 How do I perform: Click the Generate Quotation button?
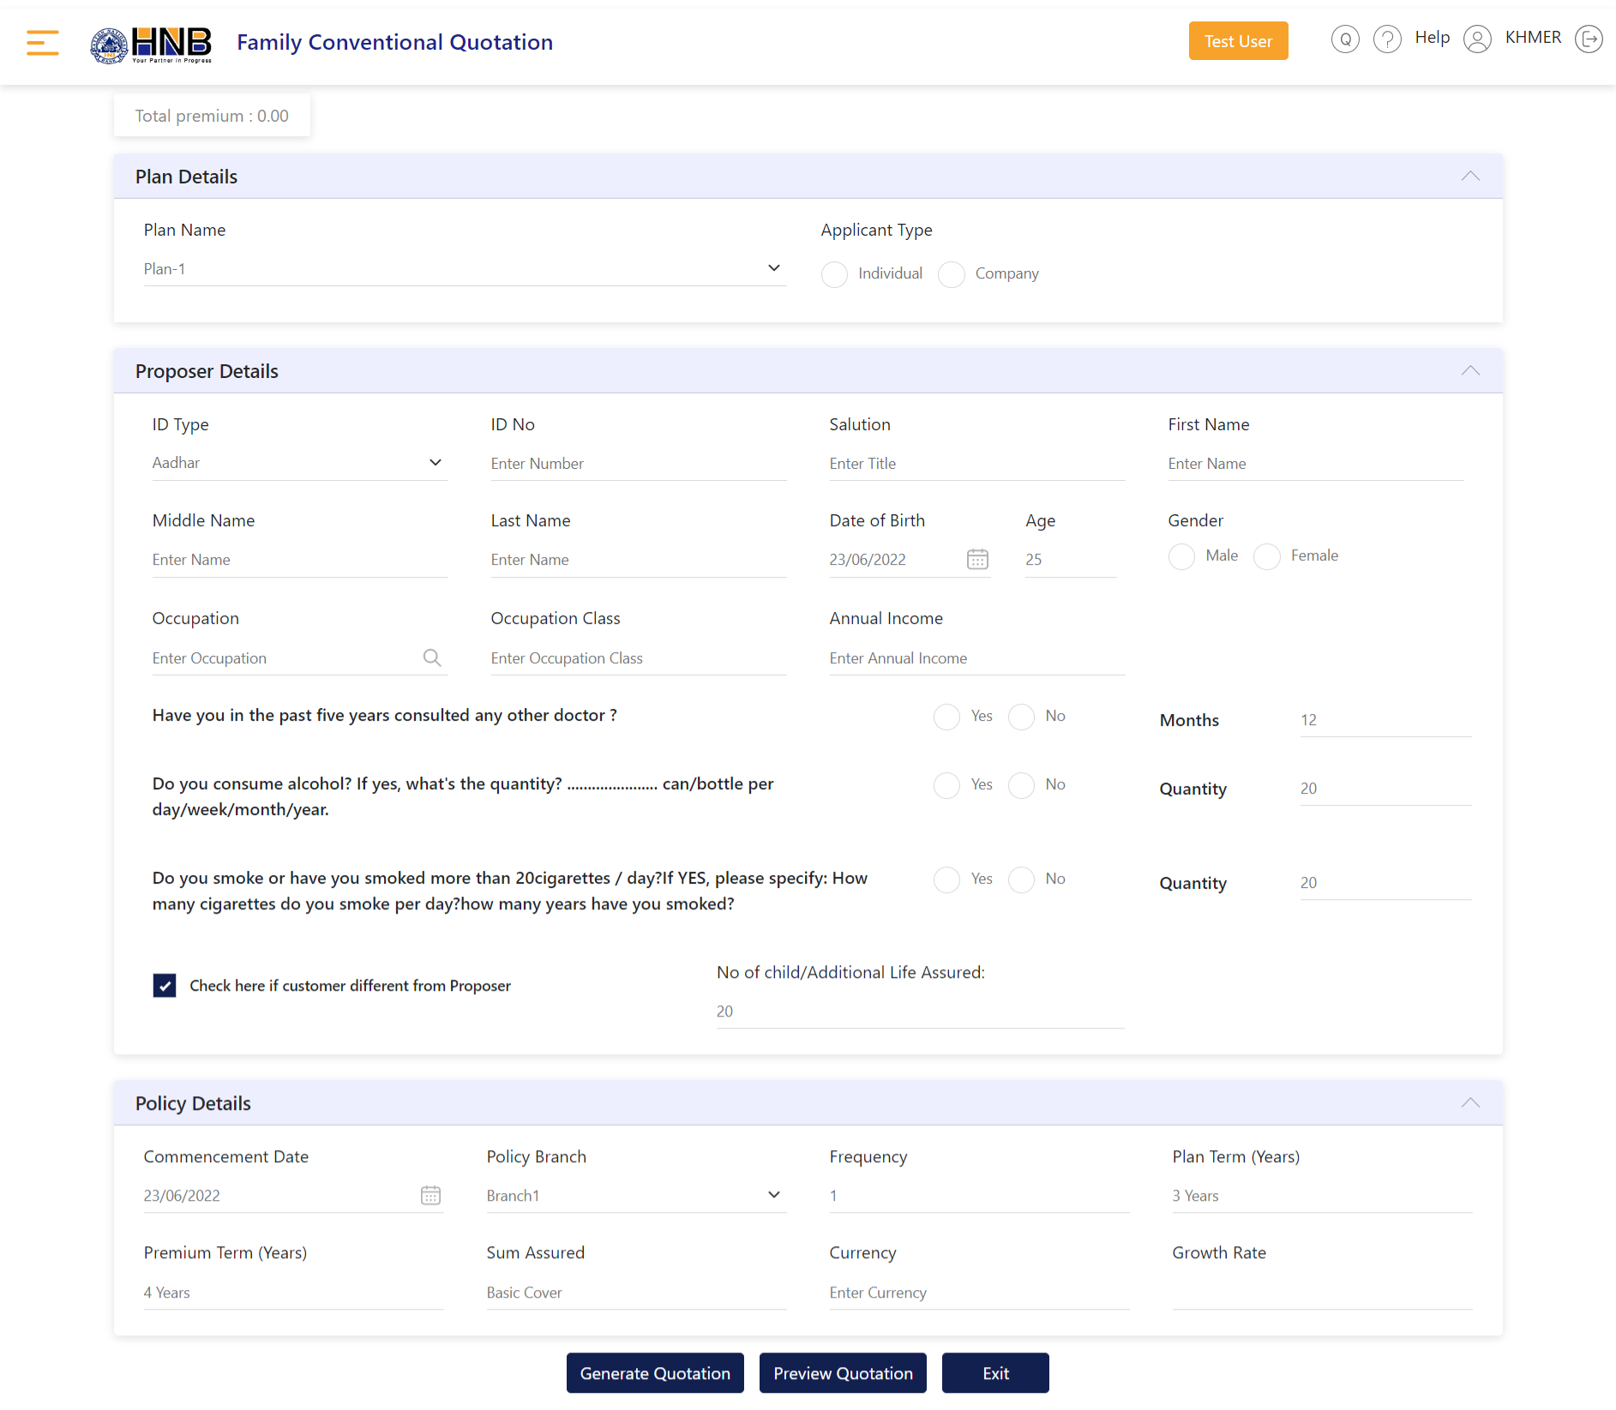pyautogui.click(x=655, y=1373)
